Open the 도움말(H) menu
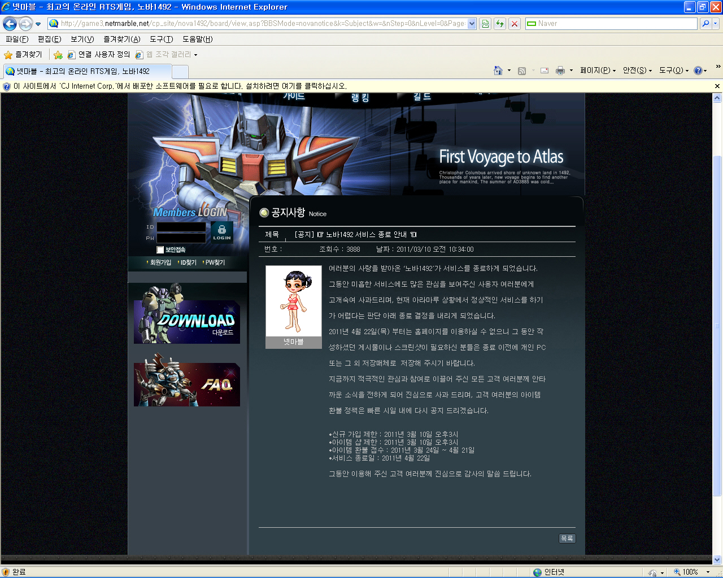 (x=198, y=40)
